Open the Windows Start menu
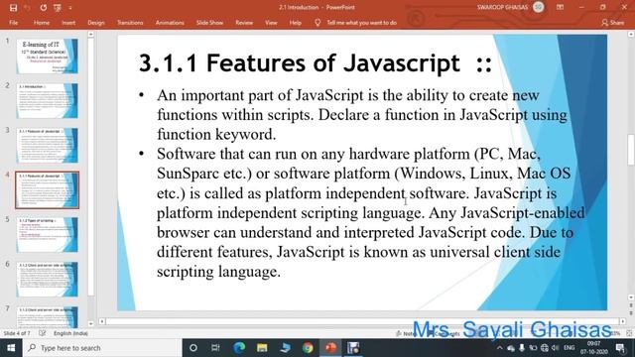The height and width of the screenshot is (357, 635). click(11, 348)
